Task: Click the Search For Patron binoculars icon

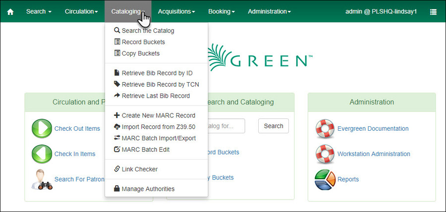Action: (x=42, y=180)
